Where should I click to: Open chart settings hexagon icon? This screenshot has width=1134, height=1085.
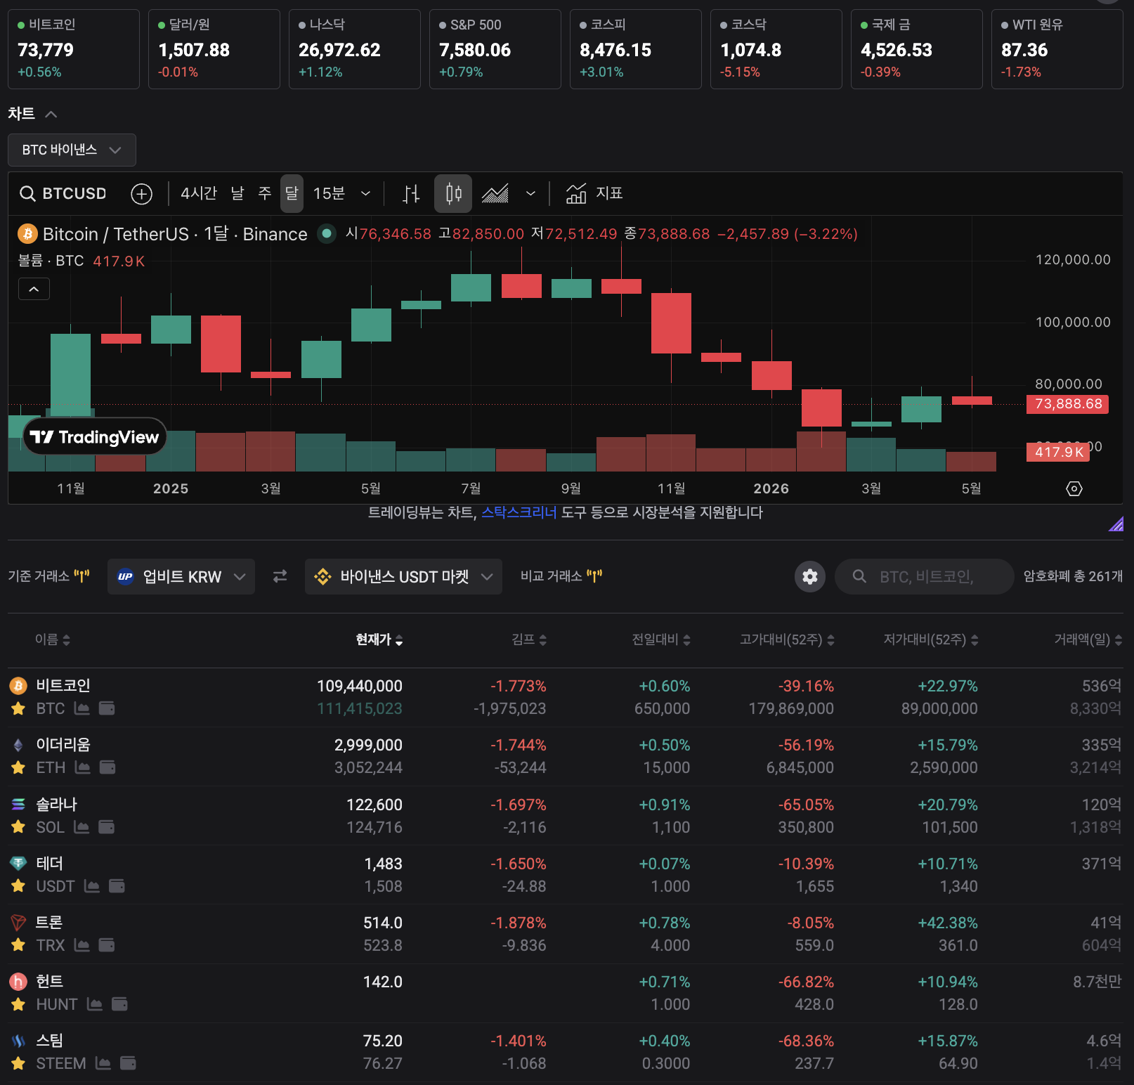(x=1074, y=488)
